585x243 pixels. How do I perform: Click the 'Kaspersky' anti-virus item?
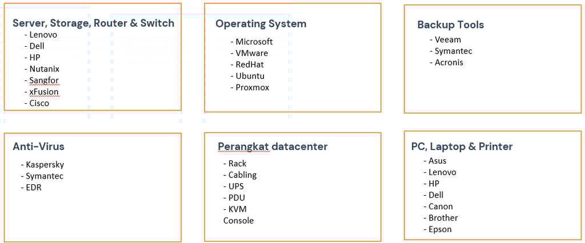click(x=45, y=164)
